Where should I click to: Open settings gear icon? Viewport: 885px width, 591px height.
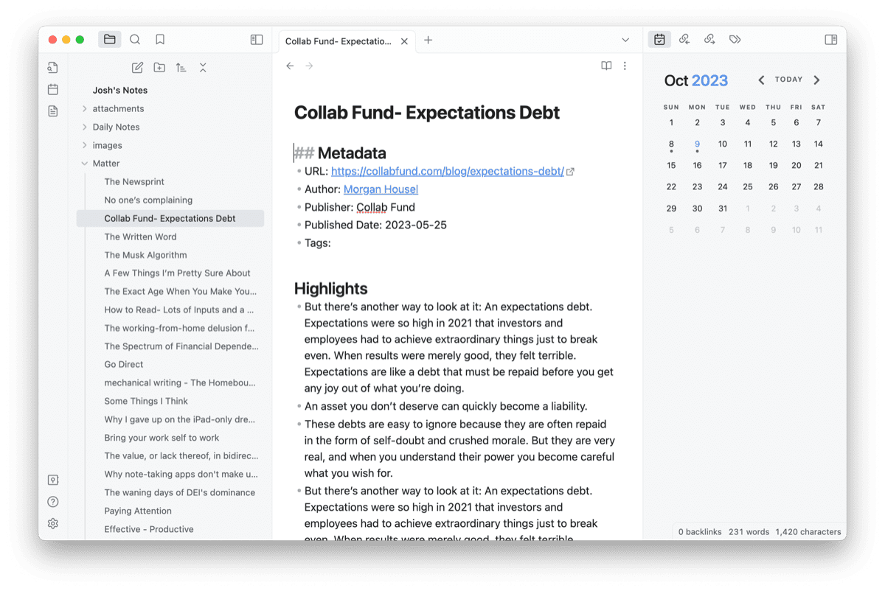click(53, 524)
